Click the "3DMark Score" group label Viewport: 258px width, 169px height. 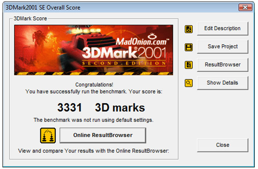pyautogui.click(x=30, y=18)
